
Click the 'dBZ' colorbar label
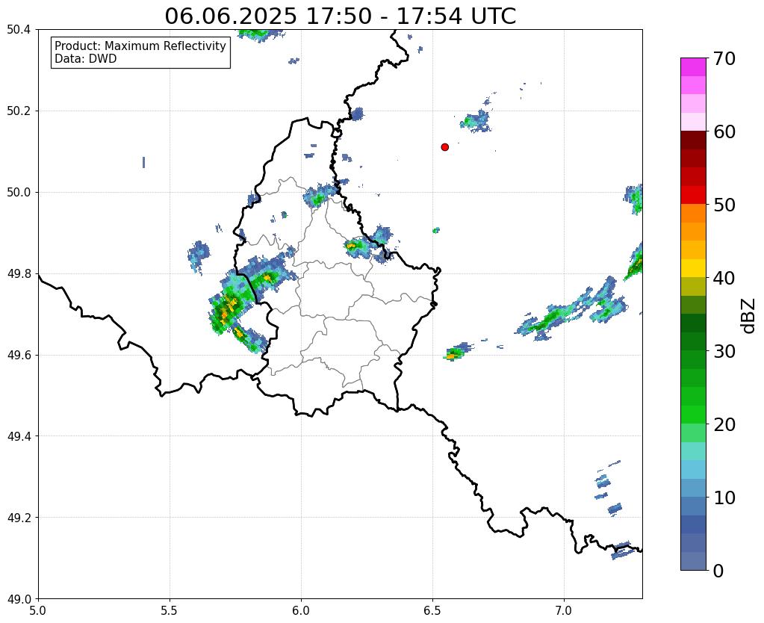click(x=749, y=315)
